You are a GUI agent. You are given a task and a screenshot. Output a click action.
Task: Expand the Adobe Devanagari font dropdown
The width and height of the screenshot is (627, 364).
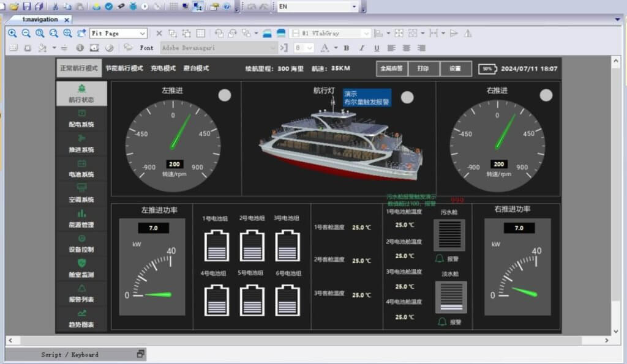coord(274,48)
